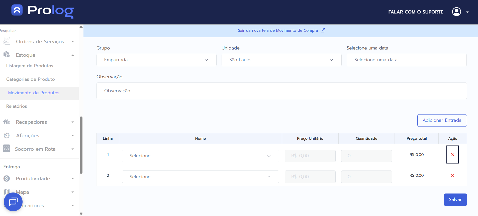Viewport: 478px width, 216px height.
Task: Open Listagem de Produtos page
Action: point(30,66)
